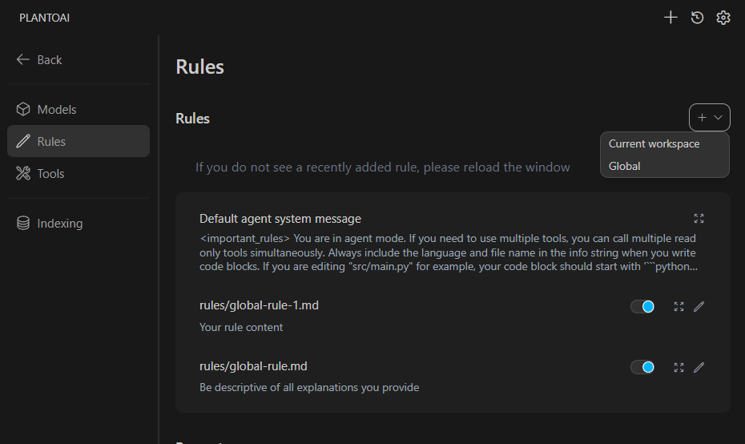
Task: Open the Tools section
Action: 79,173
